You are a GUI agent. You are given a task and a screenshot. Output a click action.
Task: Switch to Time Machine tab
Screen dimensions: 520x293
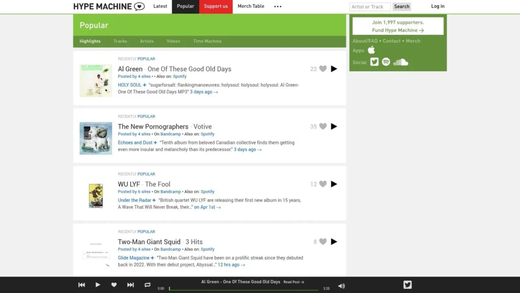pyautogui.click(x=207, y=41)
